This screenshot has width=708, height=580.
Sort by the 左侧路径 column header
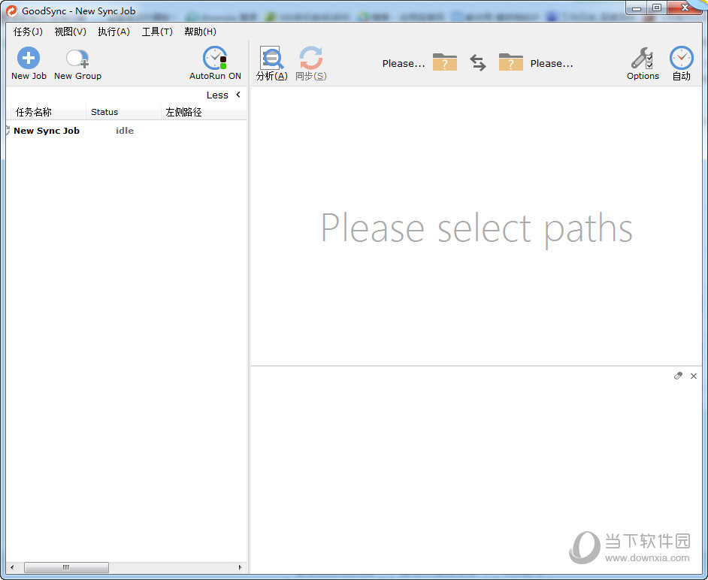point(204,112)
